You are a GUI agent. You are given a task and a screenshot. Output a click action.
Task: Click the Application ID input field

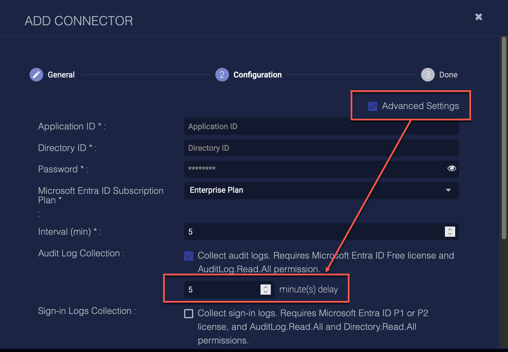[321, 127]
